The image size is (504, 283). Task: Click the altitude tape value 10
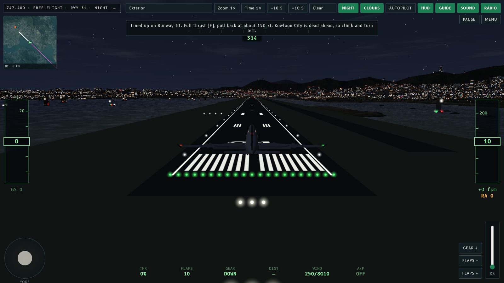[x=487, y=141]
